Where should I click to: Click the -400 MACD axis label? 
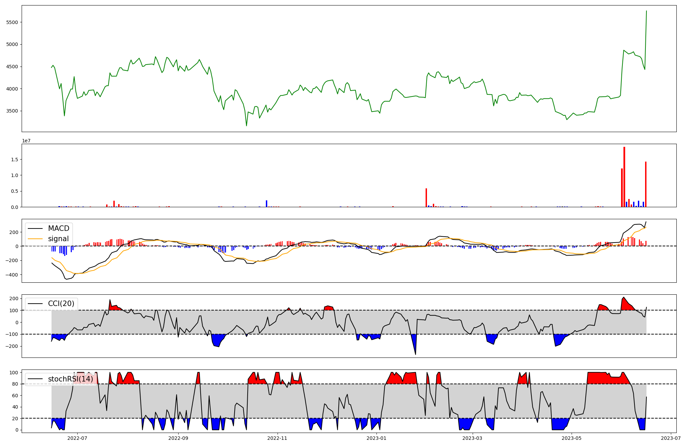pyautogui.click(x=12, y=275)
